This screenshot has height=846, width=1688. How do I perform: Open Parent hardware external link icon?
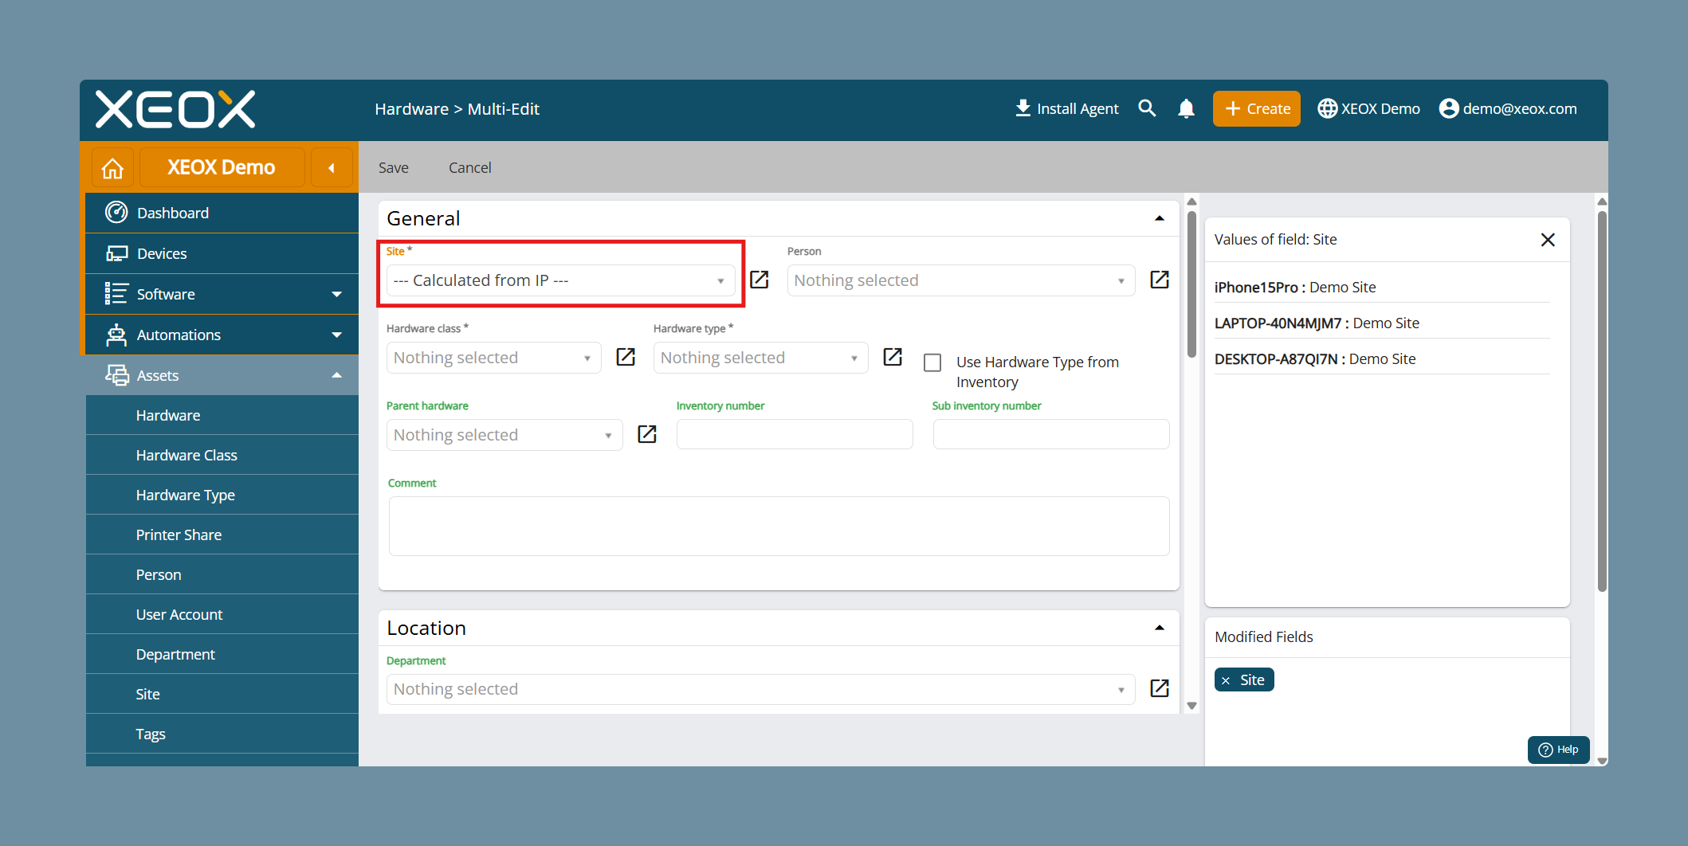tap(647, 434)
